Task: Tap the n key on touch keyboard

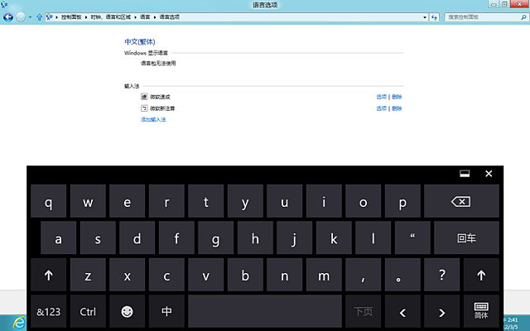Action: point(285,275)
